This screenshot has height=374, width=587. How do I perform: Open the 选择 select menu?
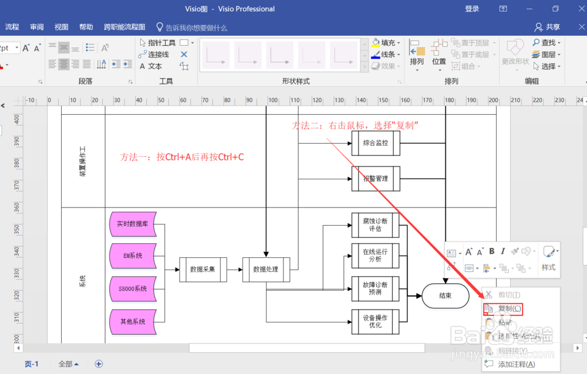[546, 66]
